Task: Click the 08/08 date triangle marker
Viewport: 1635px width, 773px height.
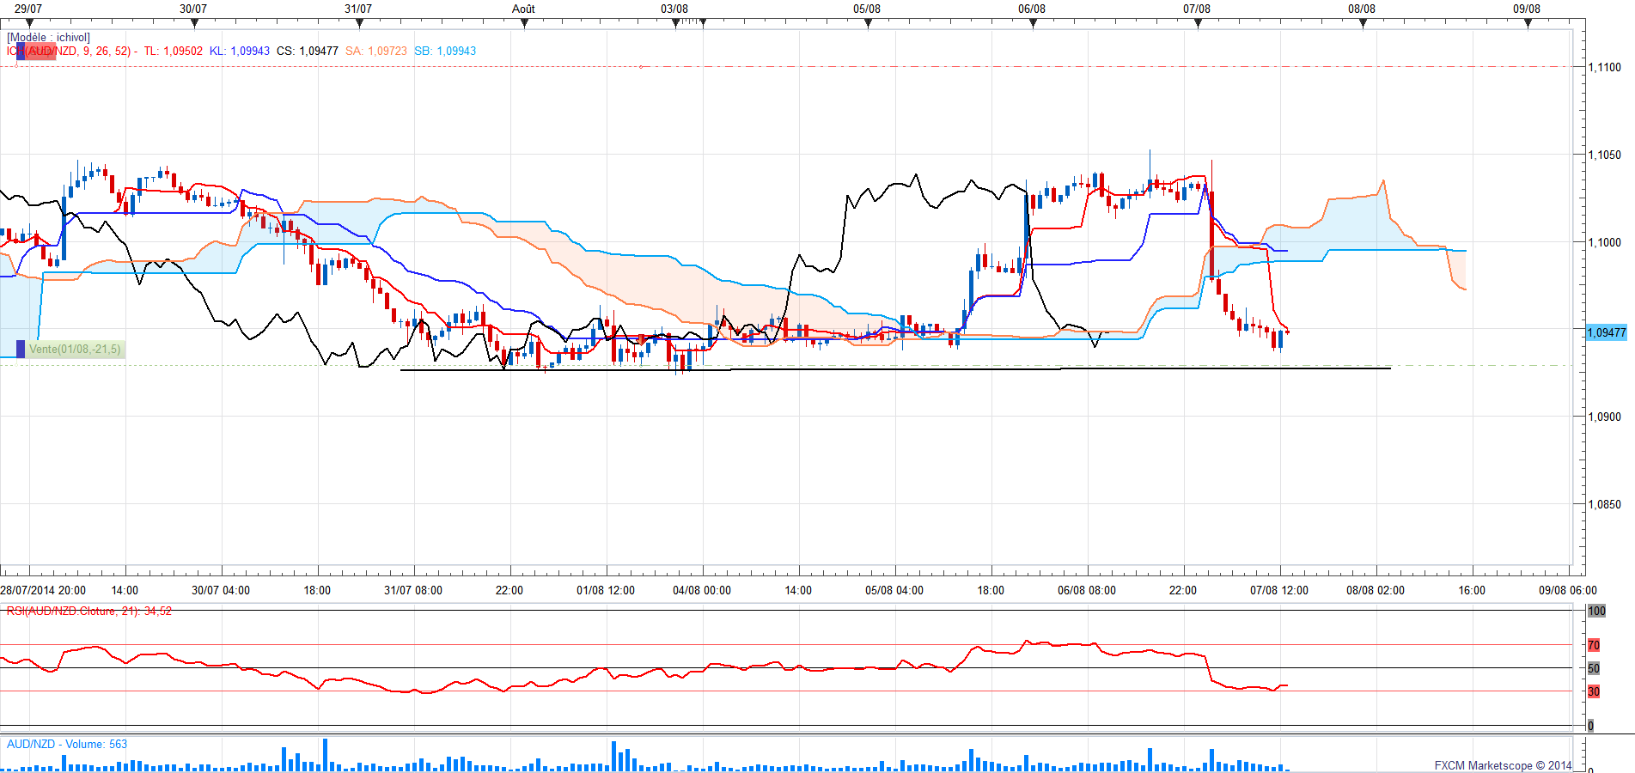Action: click(1363, 23)
